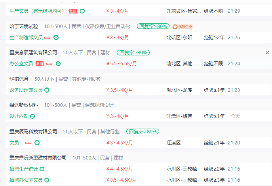The image size is (272, 186).
Task: Open the 财务助理兼文员 job posting
Action: click(x=26, y=90)
